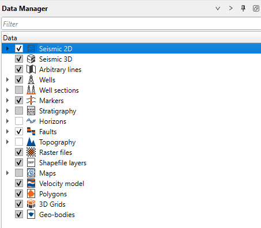Select the Well sections label

(x=59, y=90)
